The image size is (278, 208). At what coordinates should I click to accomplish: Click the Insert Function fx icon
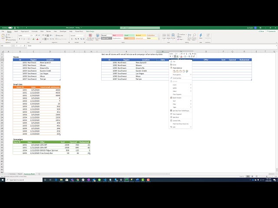pos(24,46)
